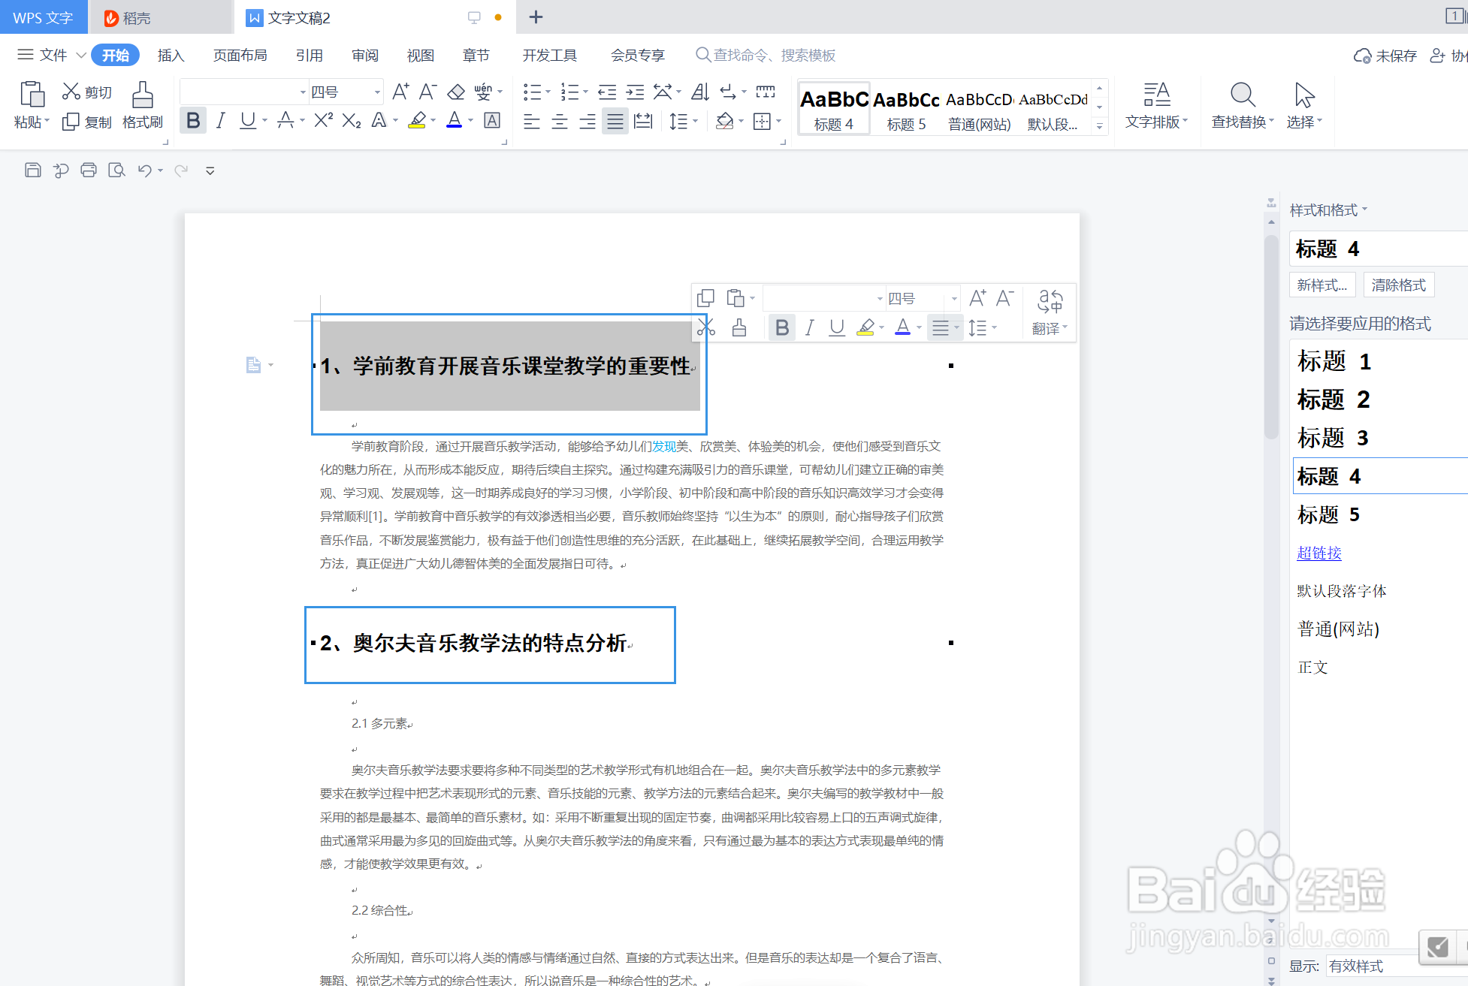Image resolution: width=1468 pixels, height=986 pixels.
Task: Select the Format Painter brush
Action: click(143, 95)
